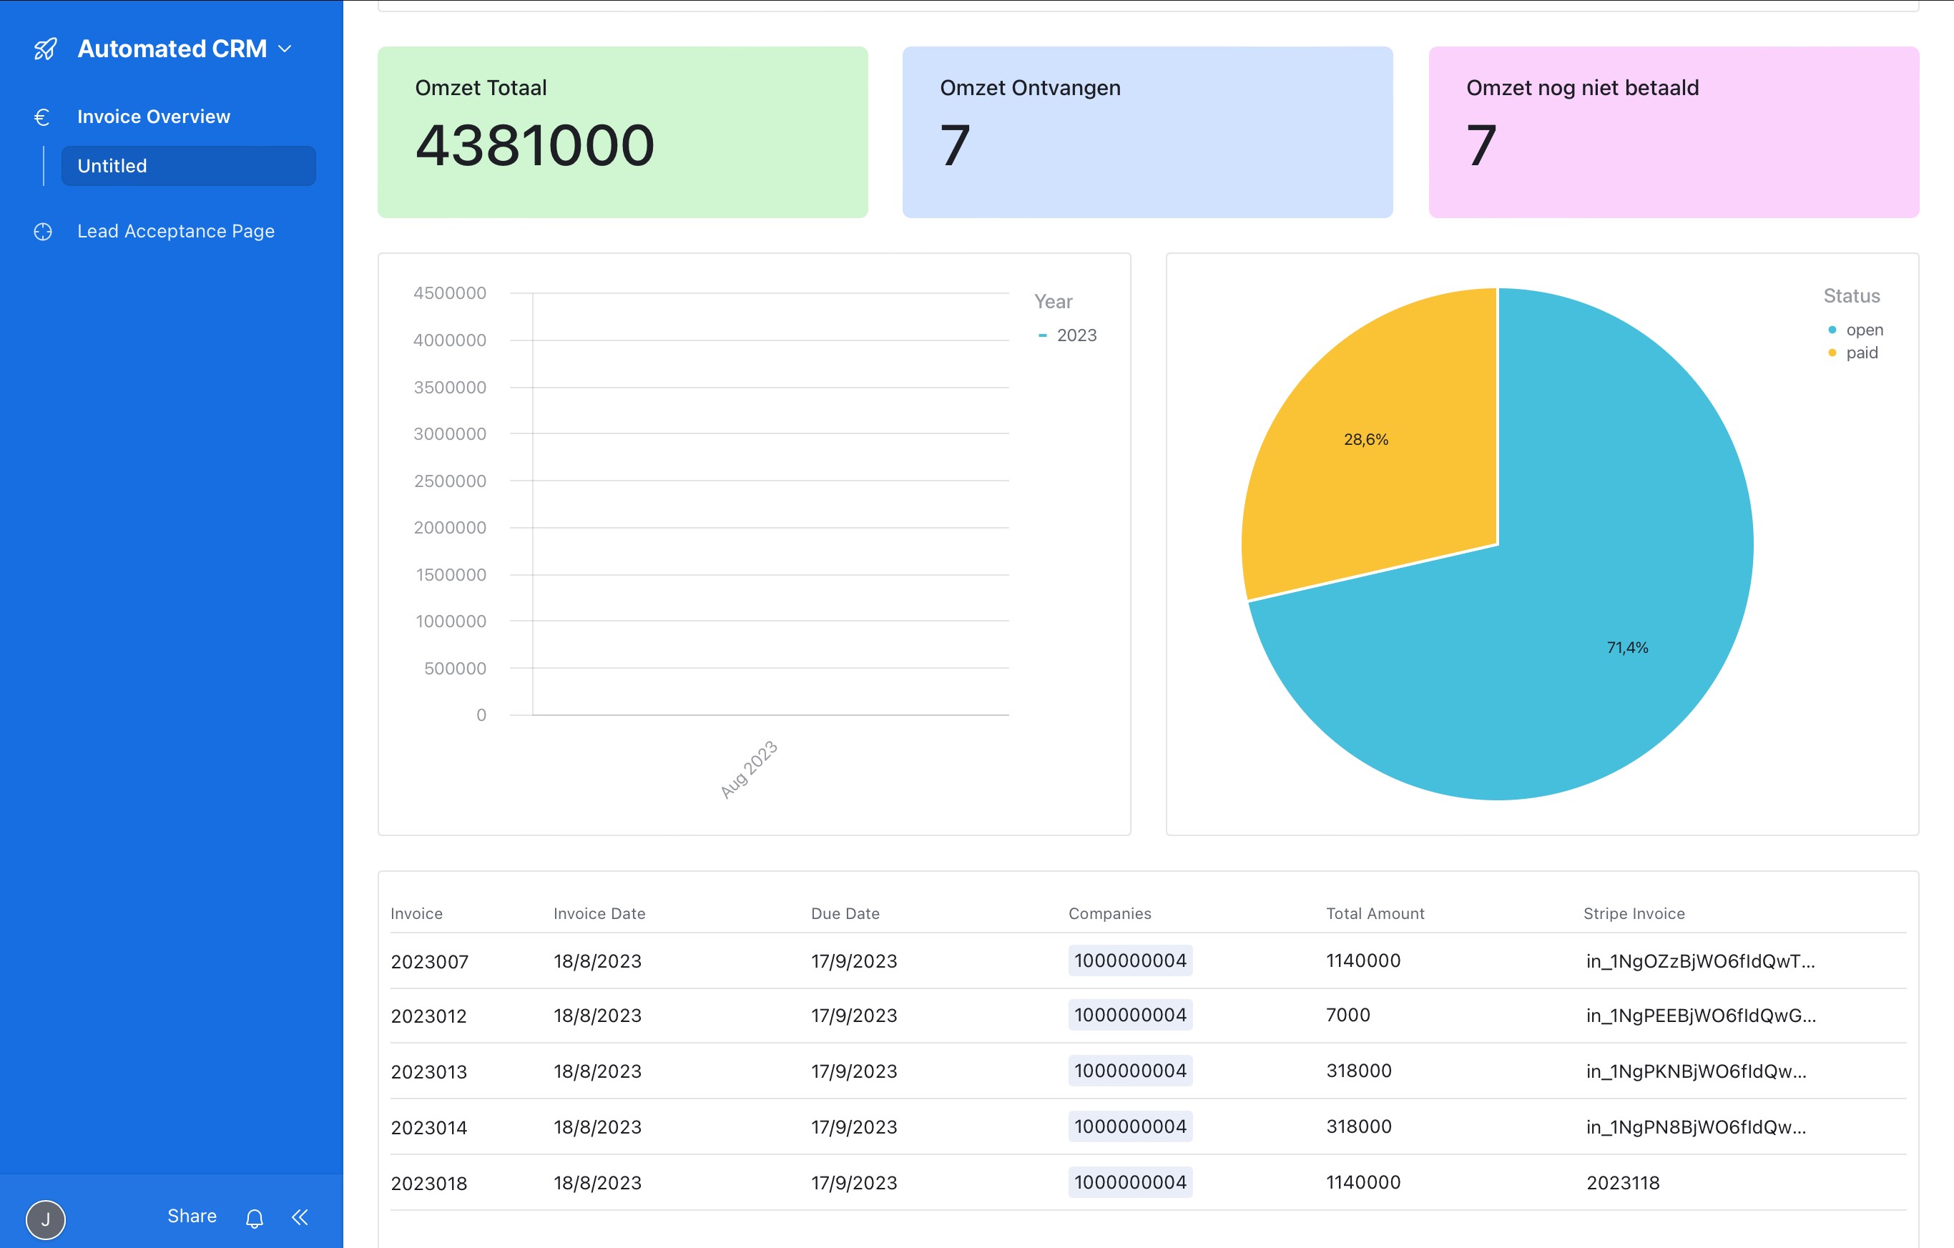Open invoice row 2023012
The image size is (1954, 1248).
click(x=428, y=1016)
